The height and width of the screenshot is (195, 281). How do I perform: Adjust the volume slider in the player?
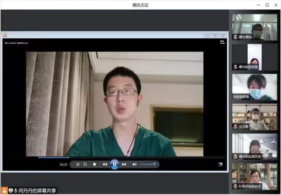(x=148, y=164)
